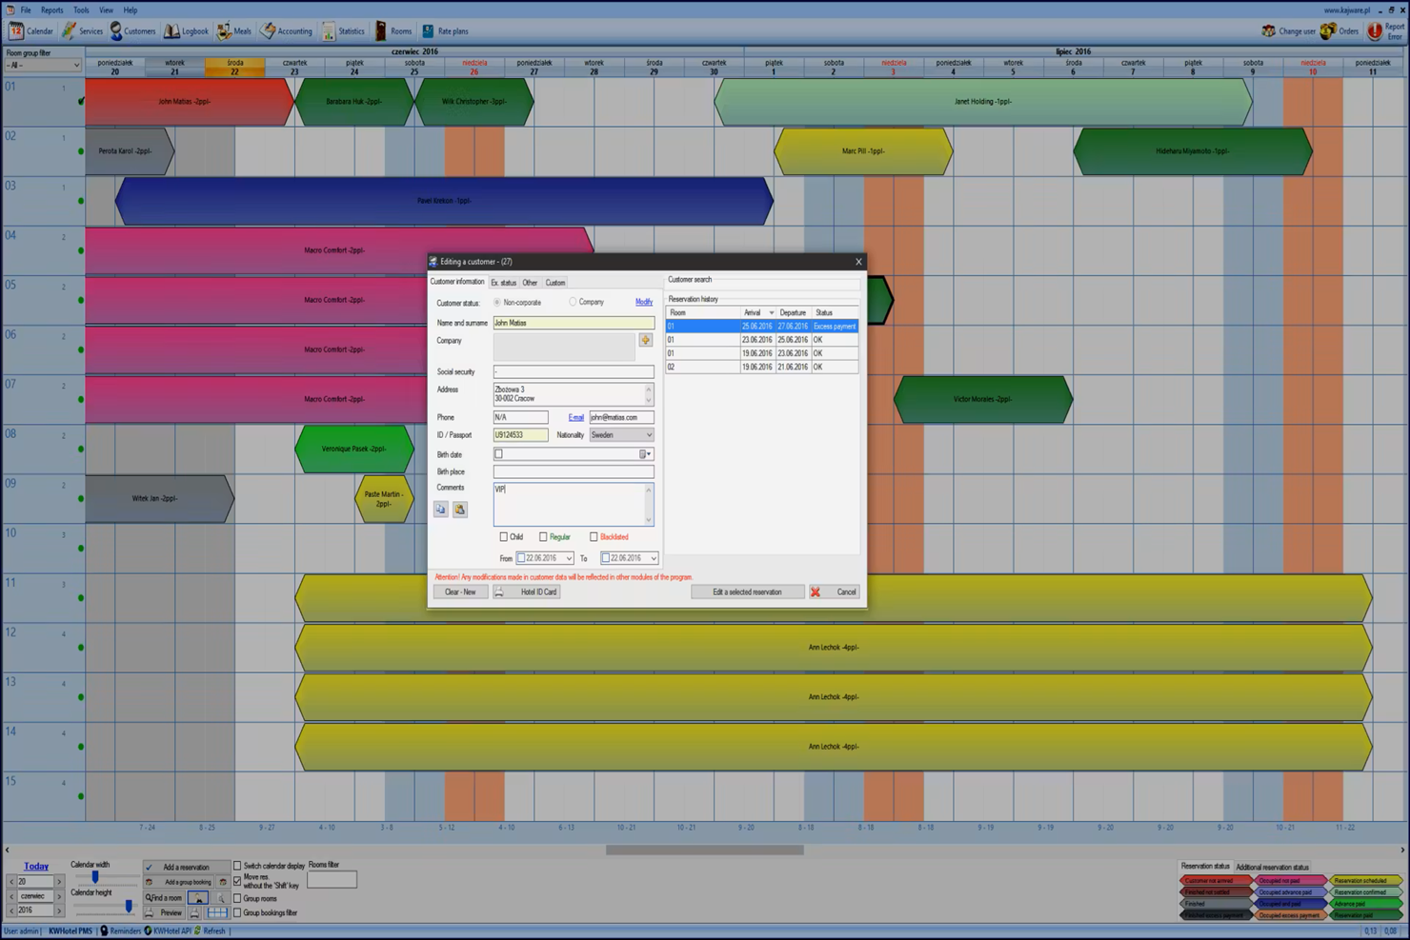Click the paste icon beside Comments
This screenshot has height=940, width=1410.
pos(460,510)
